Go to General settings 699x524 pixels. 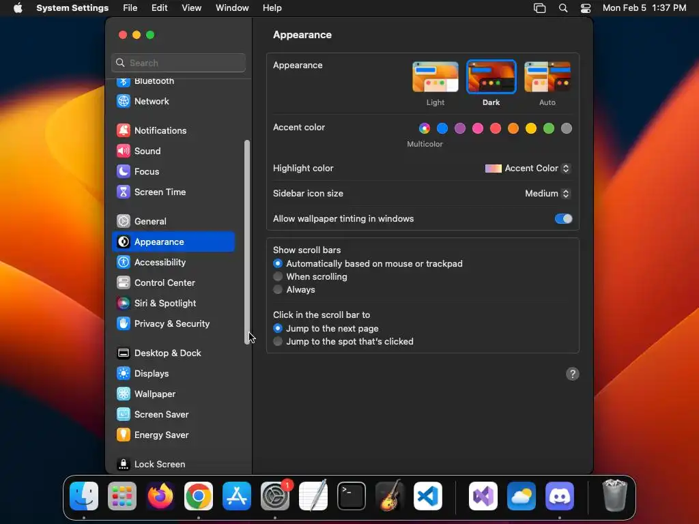(x=173, y=222)
